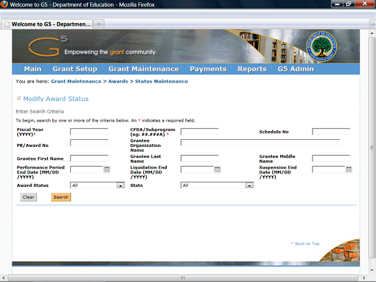The height and width of the screenshot is (282, 376).
Task: Focus the Fiscal Year input field
Action: (89, 132)
